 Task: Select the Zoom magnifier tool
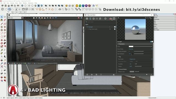[x=2, y=64]
